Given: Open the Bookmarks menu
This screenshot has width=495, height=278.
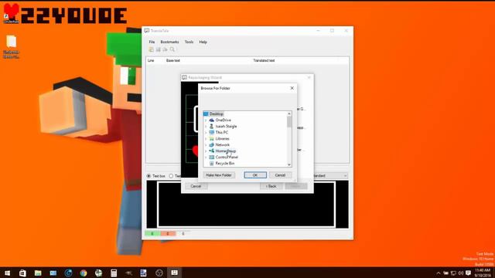Looking at the screenshot, I should (169, 42).
